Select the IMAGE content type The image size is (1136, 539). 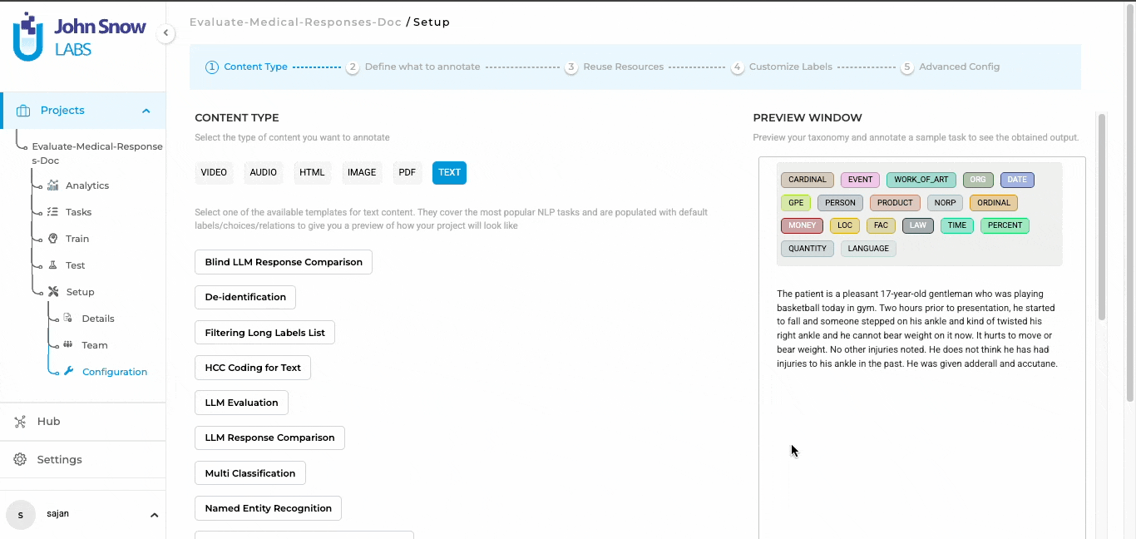click(362, 172)
